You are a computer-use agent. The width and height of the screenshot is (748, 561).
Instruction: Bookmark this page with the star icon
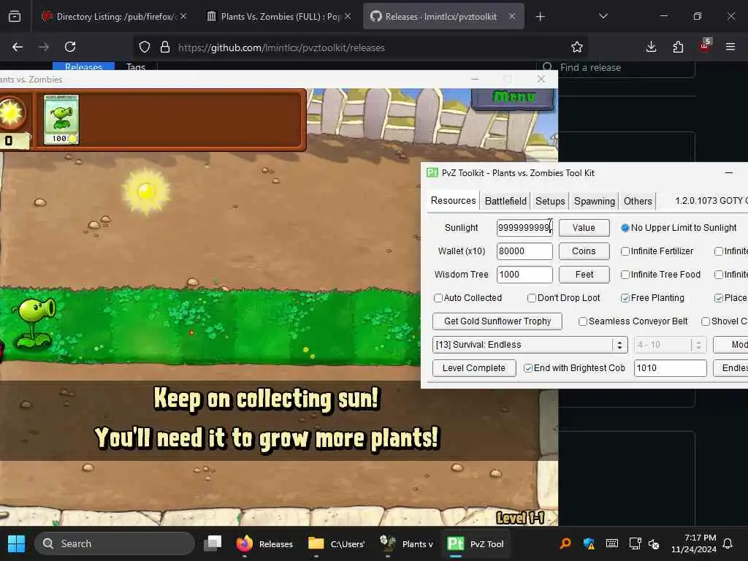pos(577,47)
